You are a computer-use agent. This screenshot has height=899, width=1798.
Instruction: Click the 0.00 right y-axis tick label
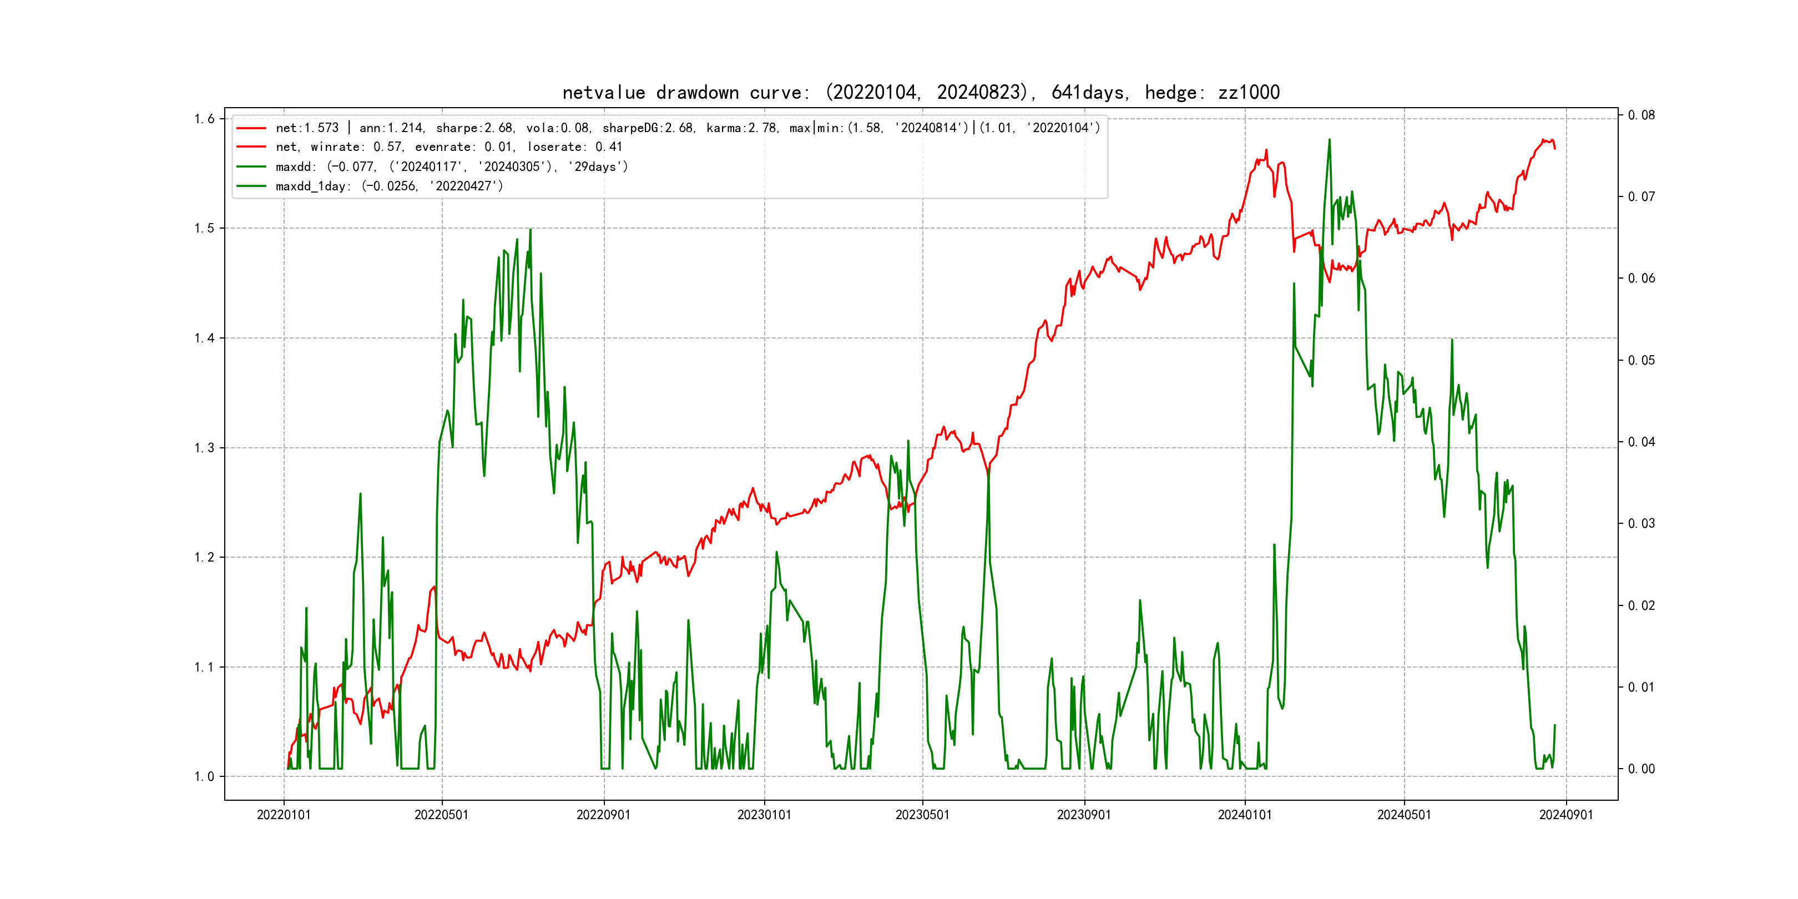[x=1641, y=769]
